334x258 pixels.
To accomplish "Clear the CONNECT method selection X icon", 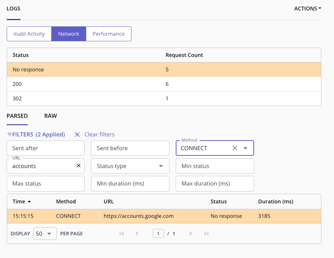I will click(x=235, y=148).
